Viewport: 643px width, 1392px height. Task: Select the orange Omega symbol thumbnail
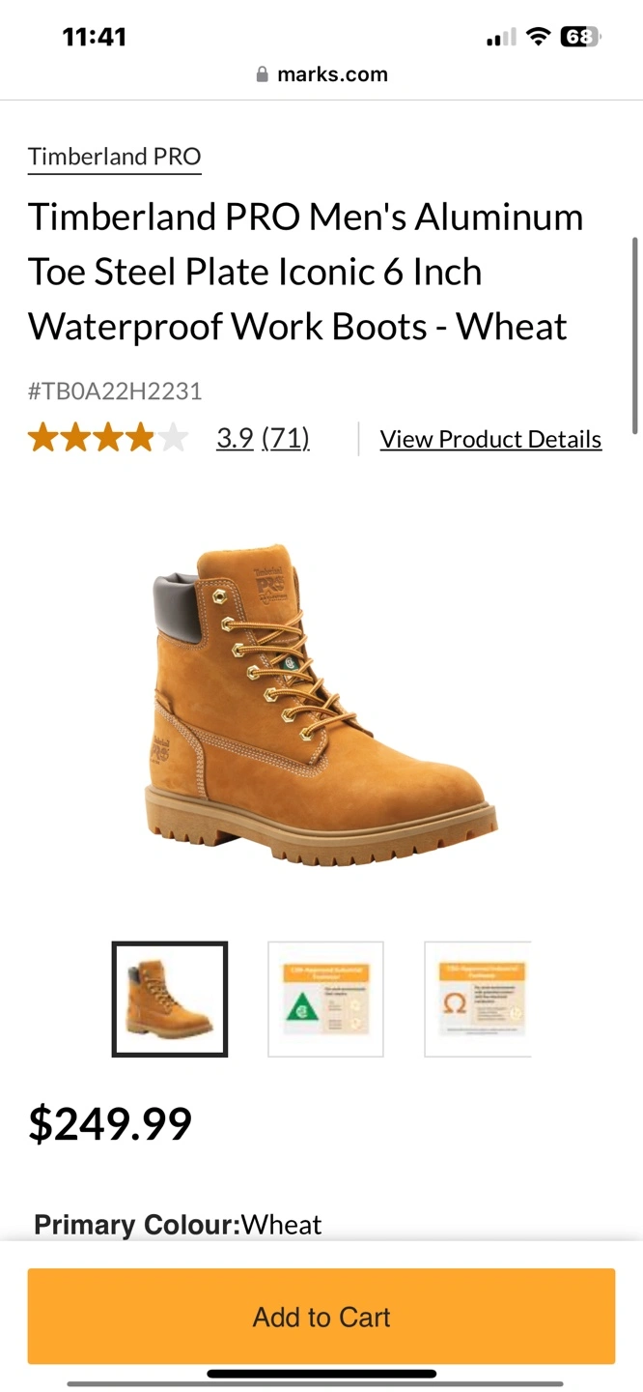(478, 999)
